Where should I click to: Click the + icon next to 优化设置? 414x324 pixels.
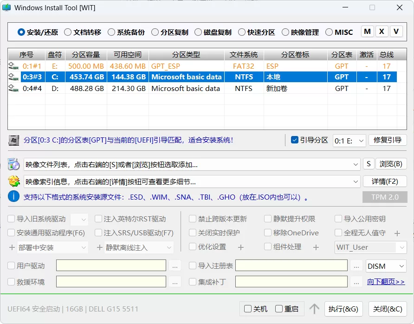240,247
